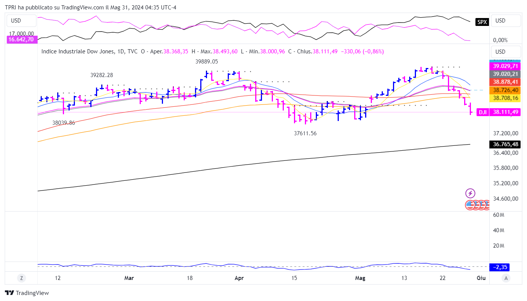The height and width of the screenshot is (301, 527).
Task: Click the first US flag event icon
Action: 470,205
